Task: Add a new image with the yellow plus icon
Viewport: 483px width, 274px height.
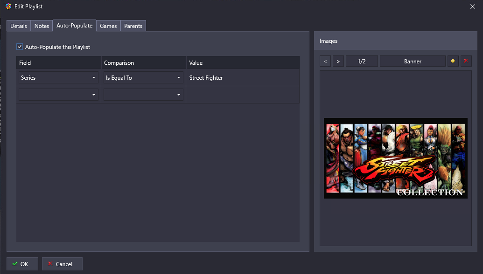Action: pos(453,61)
